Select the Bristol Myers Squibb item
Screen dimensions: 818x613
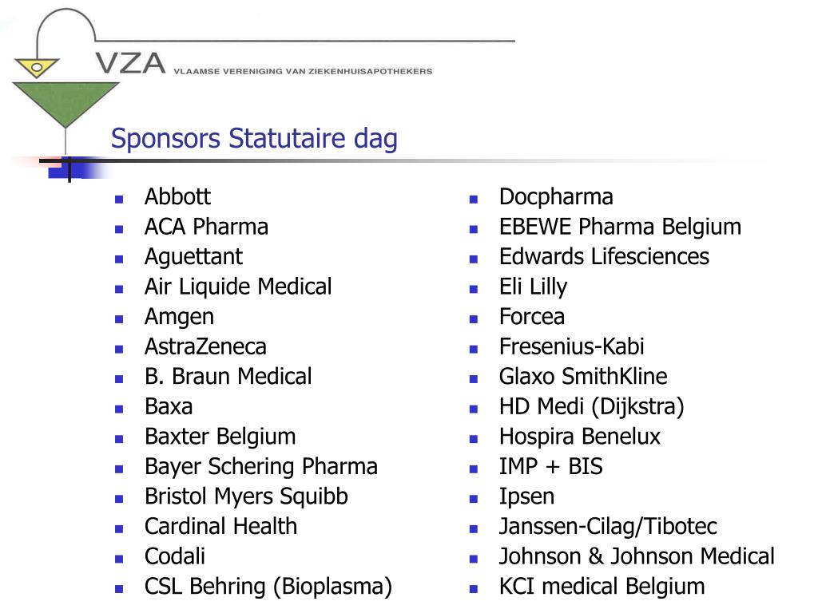(x=246, y=496)
